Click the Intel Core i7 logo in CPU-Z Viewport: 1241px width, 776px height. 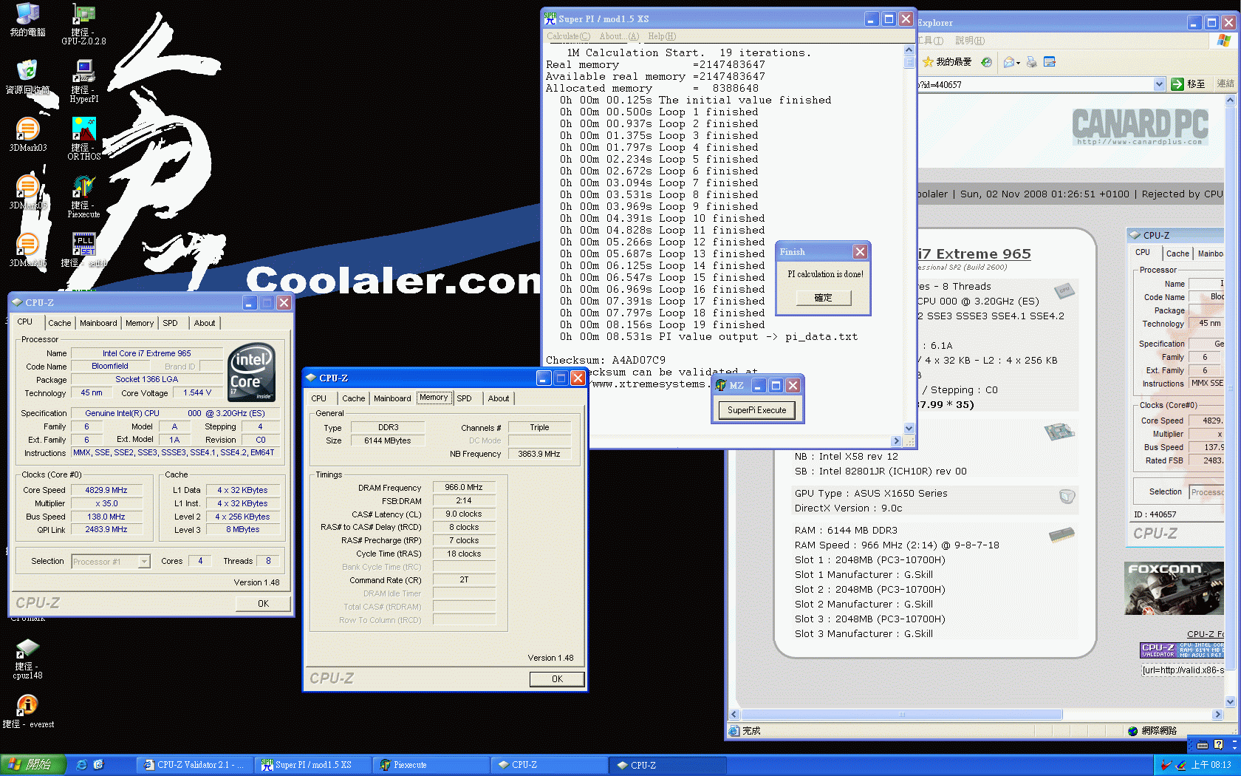tap(251, 372)
